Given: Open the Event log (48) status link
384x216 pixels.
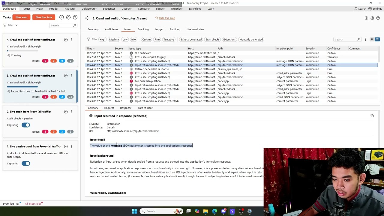Looking at the screenshot, I should [x=11, y=204].
